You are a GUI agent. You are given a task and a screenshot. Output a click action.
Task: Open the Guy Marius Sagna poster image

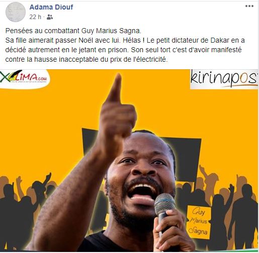click(x=129, y=161)
